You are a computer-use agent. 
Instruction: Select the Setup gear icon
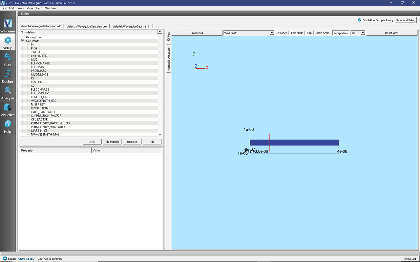point(8,40)
